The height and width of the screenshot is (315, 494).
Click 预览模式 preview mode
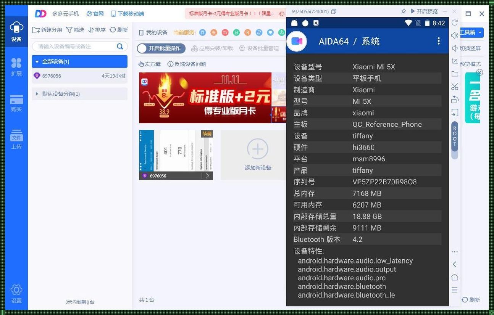click(x=470, y=64)
